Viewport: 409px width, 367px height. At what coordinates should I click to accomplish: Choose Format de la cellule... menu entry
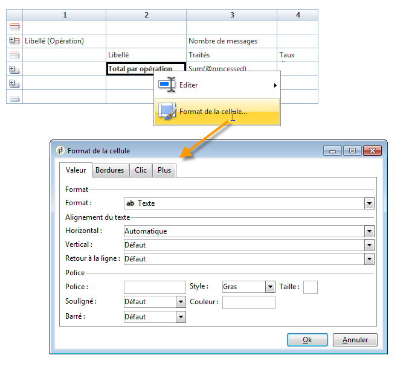coord(217,112)
